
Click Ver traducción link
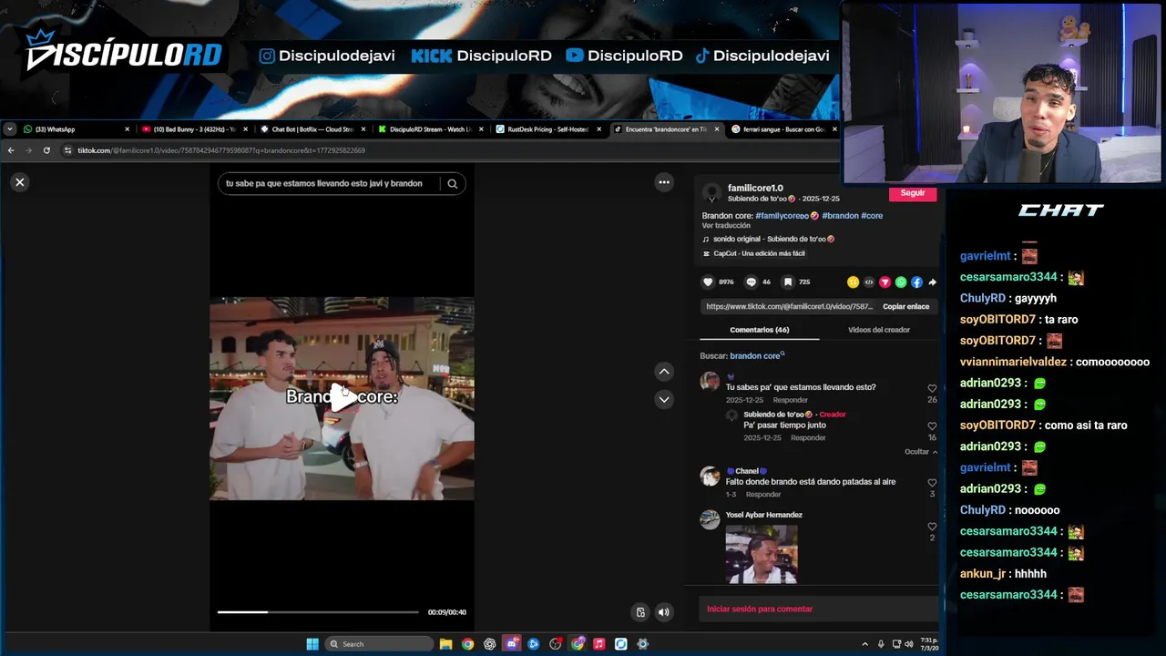click(726, 226)
